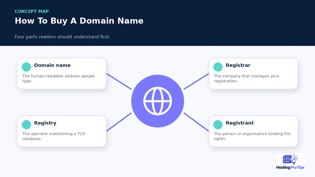The image size is (315, 177).
Task: Click the teal circle beside Domain name
Action: [26, 67]
